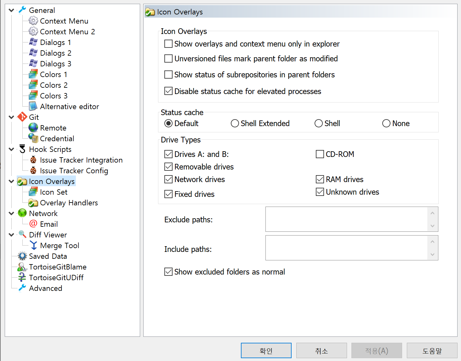The width and height of the screenshot is (461, 361).
Task: Select Issue Tracker Integration bug icon
Action: (33, 160)
